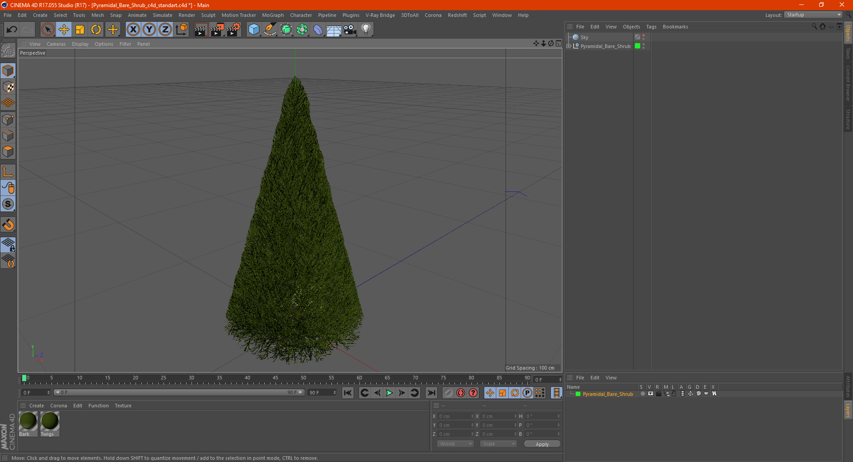This screenshot has width=853, height=462.
Task: Toggle layer solo dot for Pyramidal_Bare_Shrub
Action: pos(642,394)
